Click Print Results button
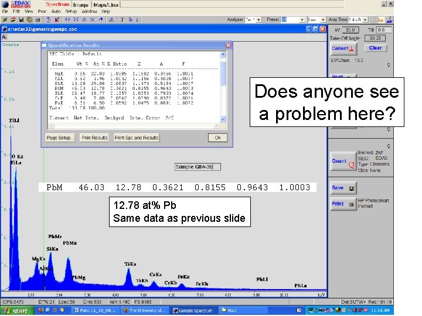The image size is (422, 316). pyautogui.click(x=94, y=138)
